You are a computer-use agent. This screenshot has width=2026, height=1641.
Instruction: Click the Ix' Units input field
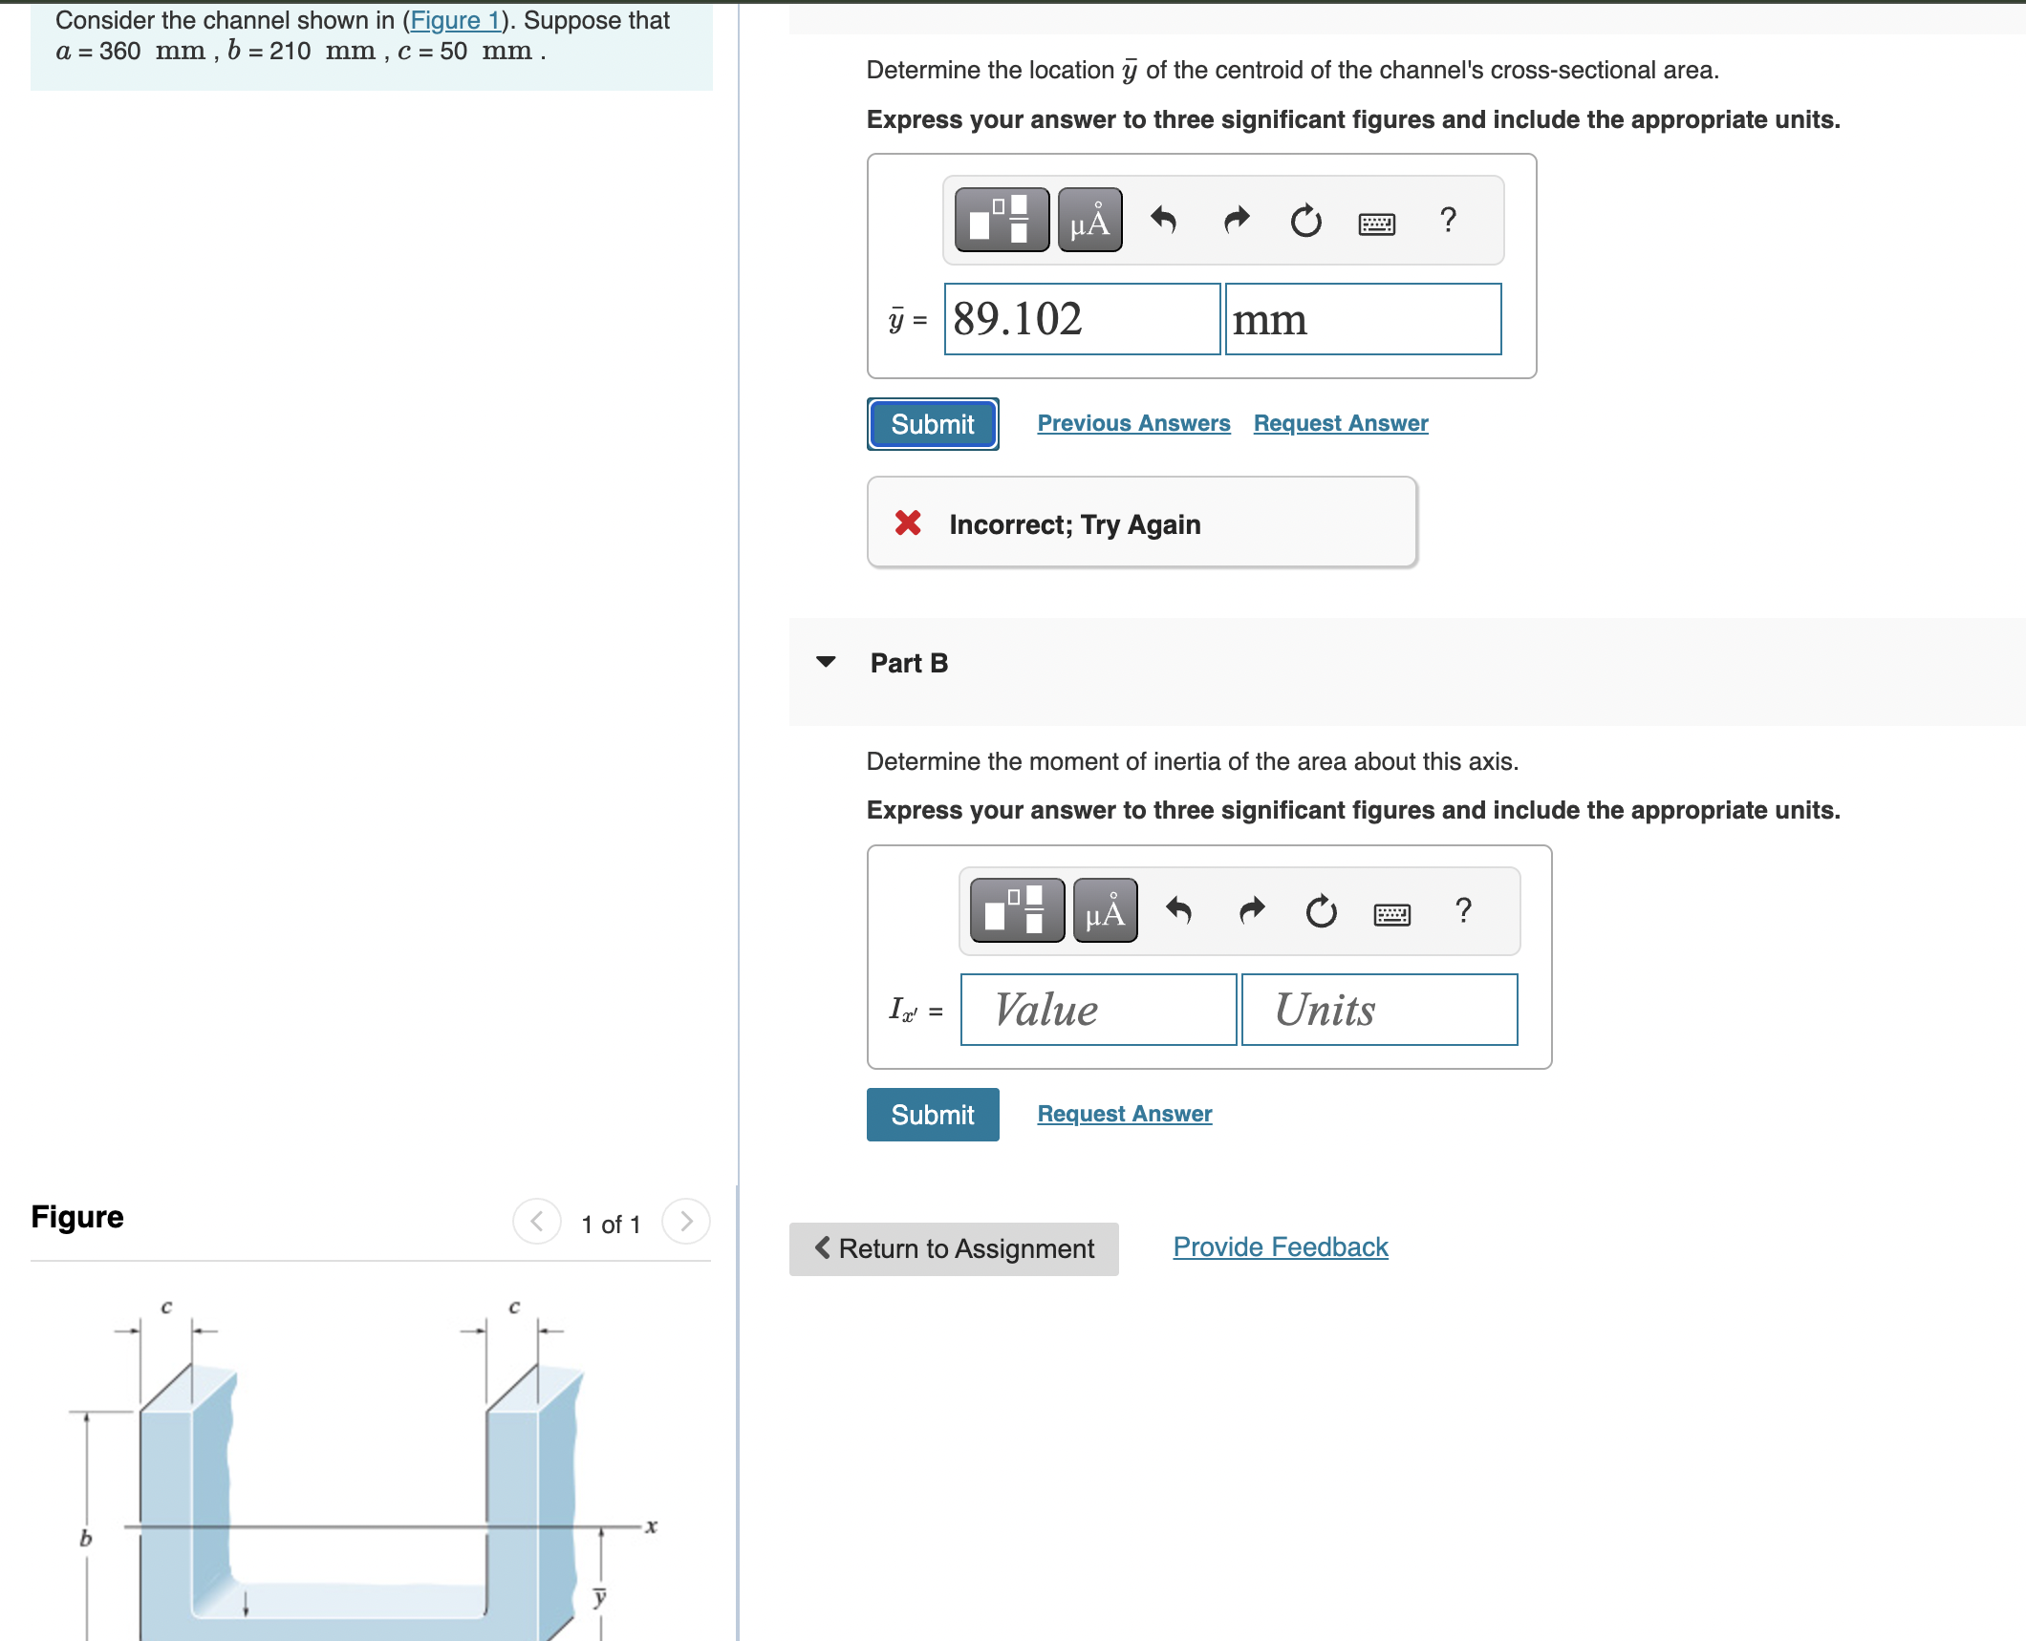coord(1379,1010)
